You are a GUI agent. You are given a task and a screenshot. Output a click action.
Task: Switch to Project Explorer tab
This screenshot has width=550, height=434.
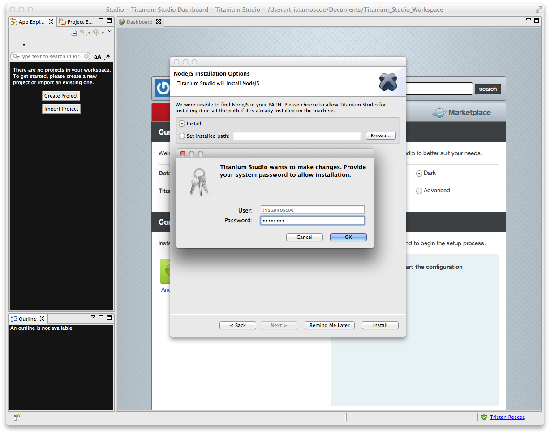click(x=77, y=22)
